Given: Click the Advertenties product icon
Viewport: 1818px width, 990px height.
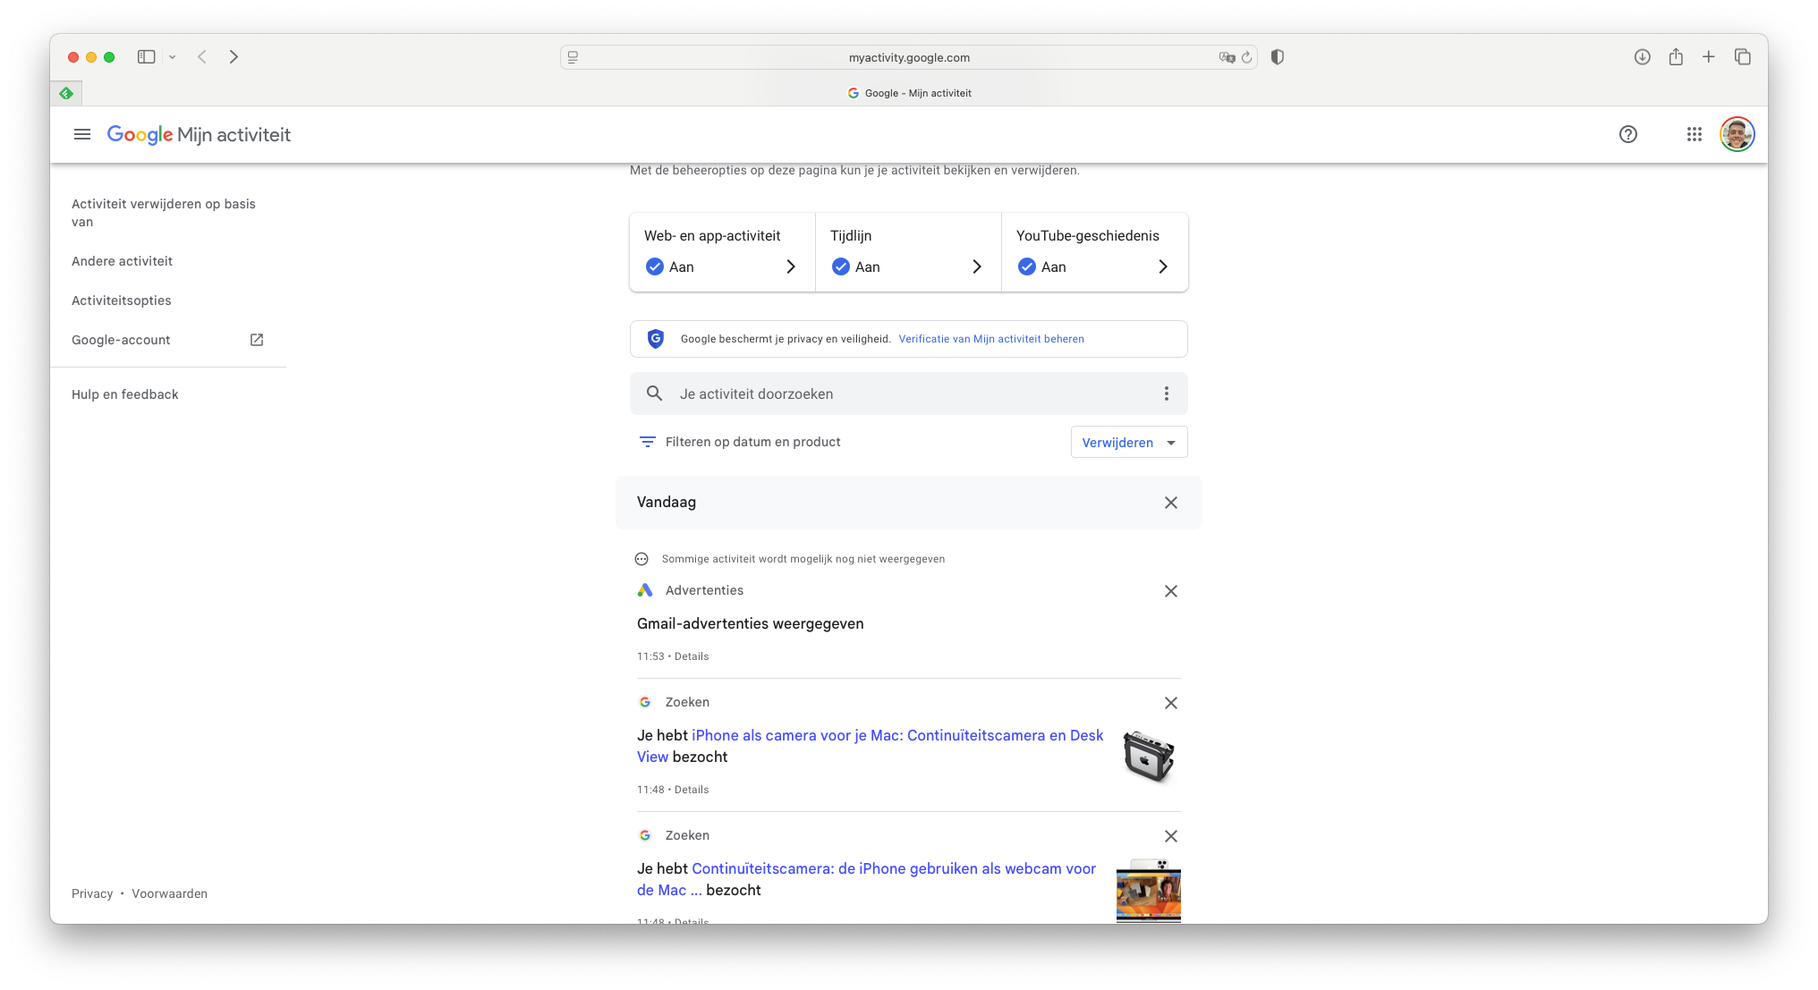Looking at the screenshot, I should click(x=645, y=590).
